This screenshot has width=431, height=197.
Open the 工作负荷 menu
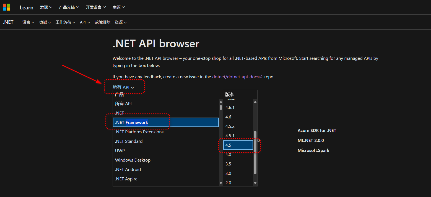click(x=65, y=22)
